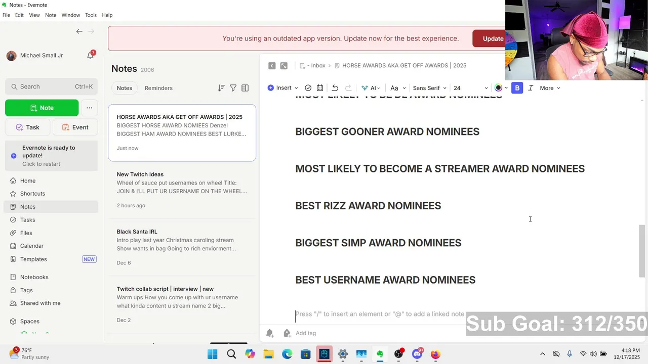The height and width of the screenshot is (364, 648).
Task: Insert a calendar event from toolbar
Action: click(x=320, y=88)
